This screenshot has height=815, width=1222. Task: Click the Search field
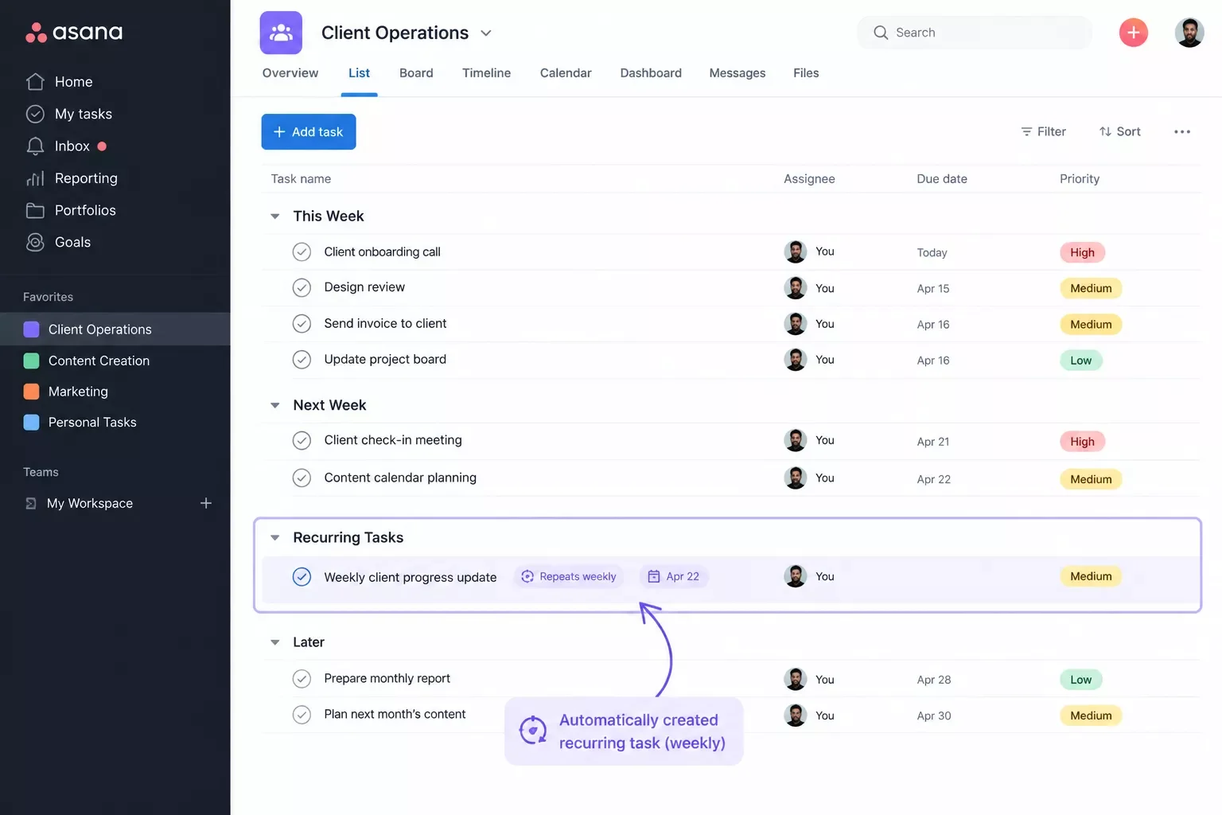[x=975, y=33]
